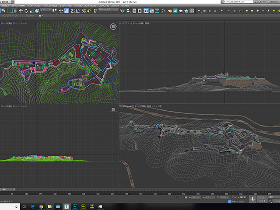Toggle the Add Time Tag checkbox icon

click(x=229, y=201)
